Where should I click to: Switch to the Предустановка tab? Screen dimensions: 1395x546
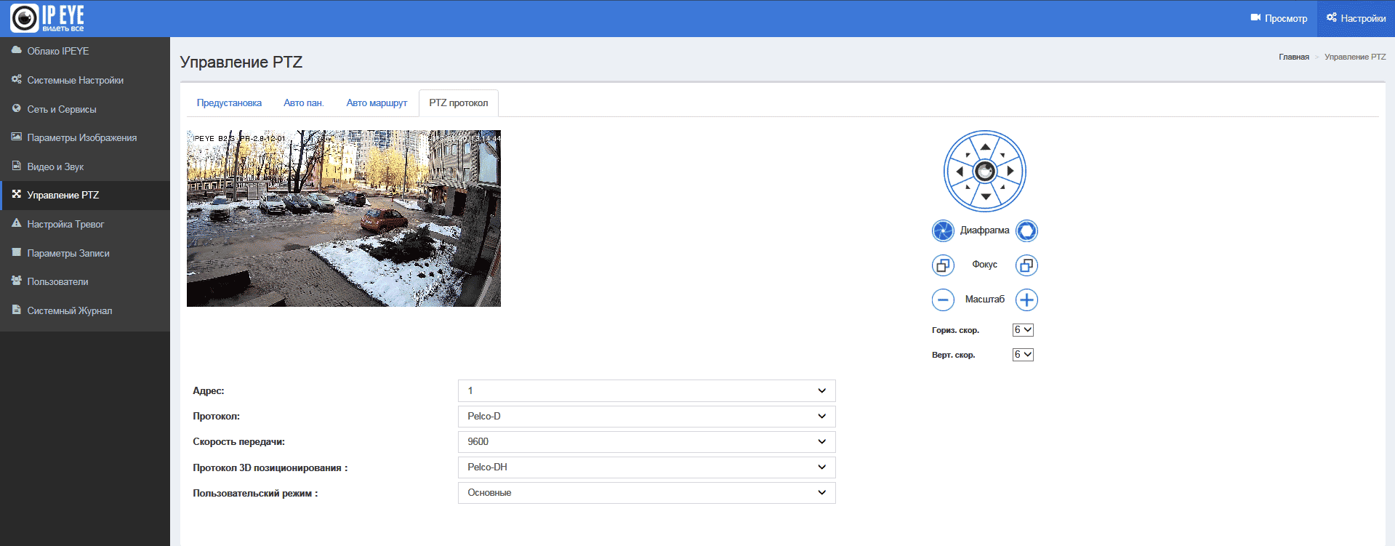[x=229, y=103]
